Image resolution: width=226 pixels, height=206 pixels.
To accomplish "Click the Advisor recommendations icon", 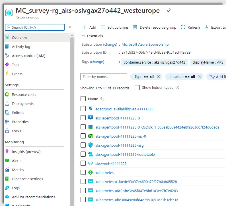I will 7,197.
